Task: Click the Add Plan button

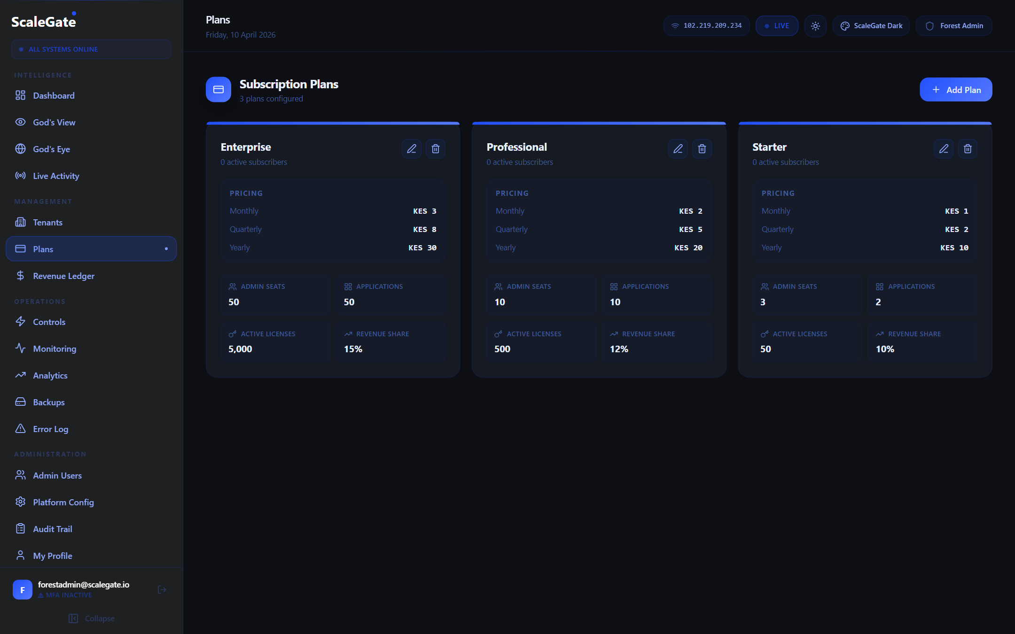Action: tap(955, 89)
